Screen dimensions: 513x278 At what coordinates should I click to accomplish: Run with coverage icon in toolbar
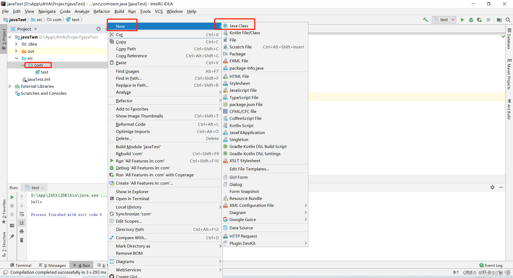click(x=480, y=20)
